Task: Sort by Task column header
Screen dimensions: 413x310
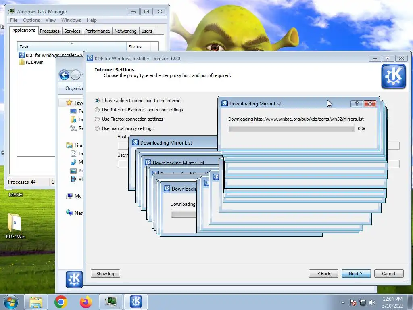Action: tap(71, 47)
